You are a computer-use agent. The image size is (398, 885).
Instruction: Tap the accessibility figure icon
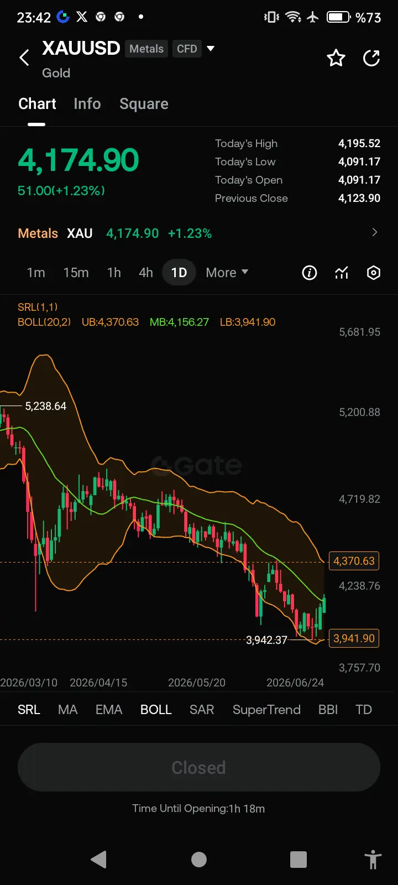(373, 860)
